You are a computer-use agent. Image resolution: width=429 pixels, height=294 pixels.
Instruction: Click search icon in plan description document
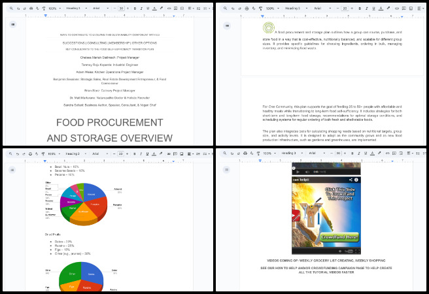click(x=225, y=8)
